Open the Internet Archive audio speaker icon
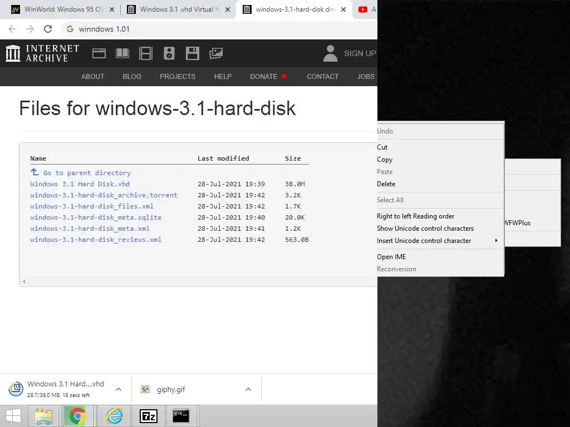Image resolution: width=570 pixels, height=427 pixels. click(x=169, y=53)
